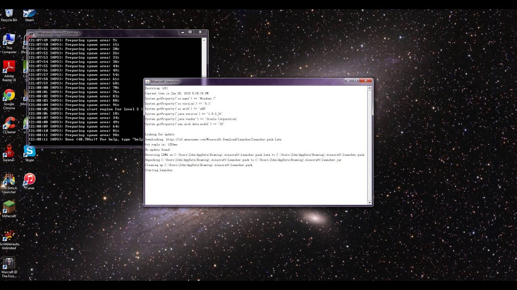Select the This Computer desktop icon

point(9,43)
